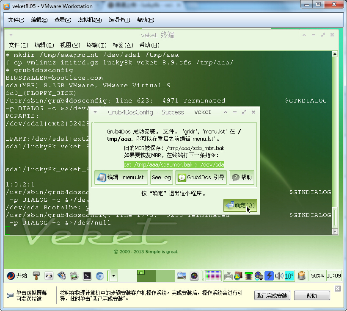347x311 pixels.
Task: Click the terminal line 'BINSTALLER=bootlace.com'
Action: [54, 78]
